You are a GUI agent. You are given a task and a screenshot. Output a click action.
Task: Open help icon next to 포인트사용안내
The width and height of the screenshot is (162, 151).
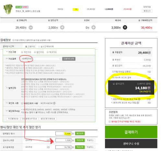click(54, 103)
